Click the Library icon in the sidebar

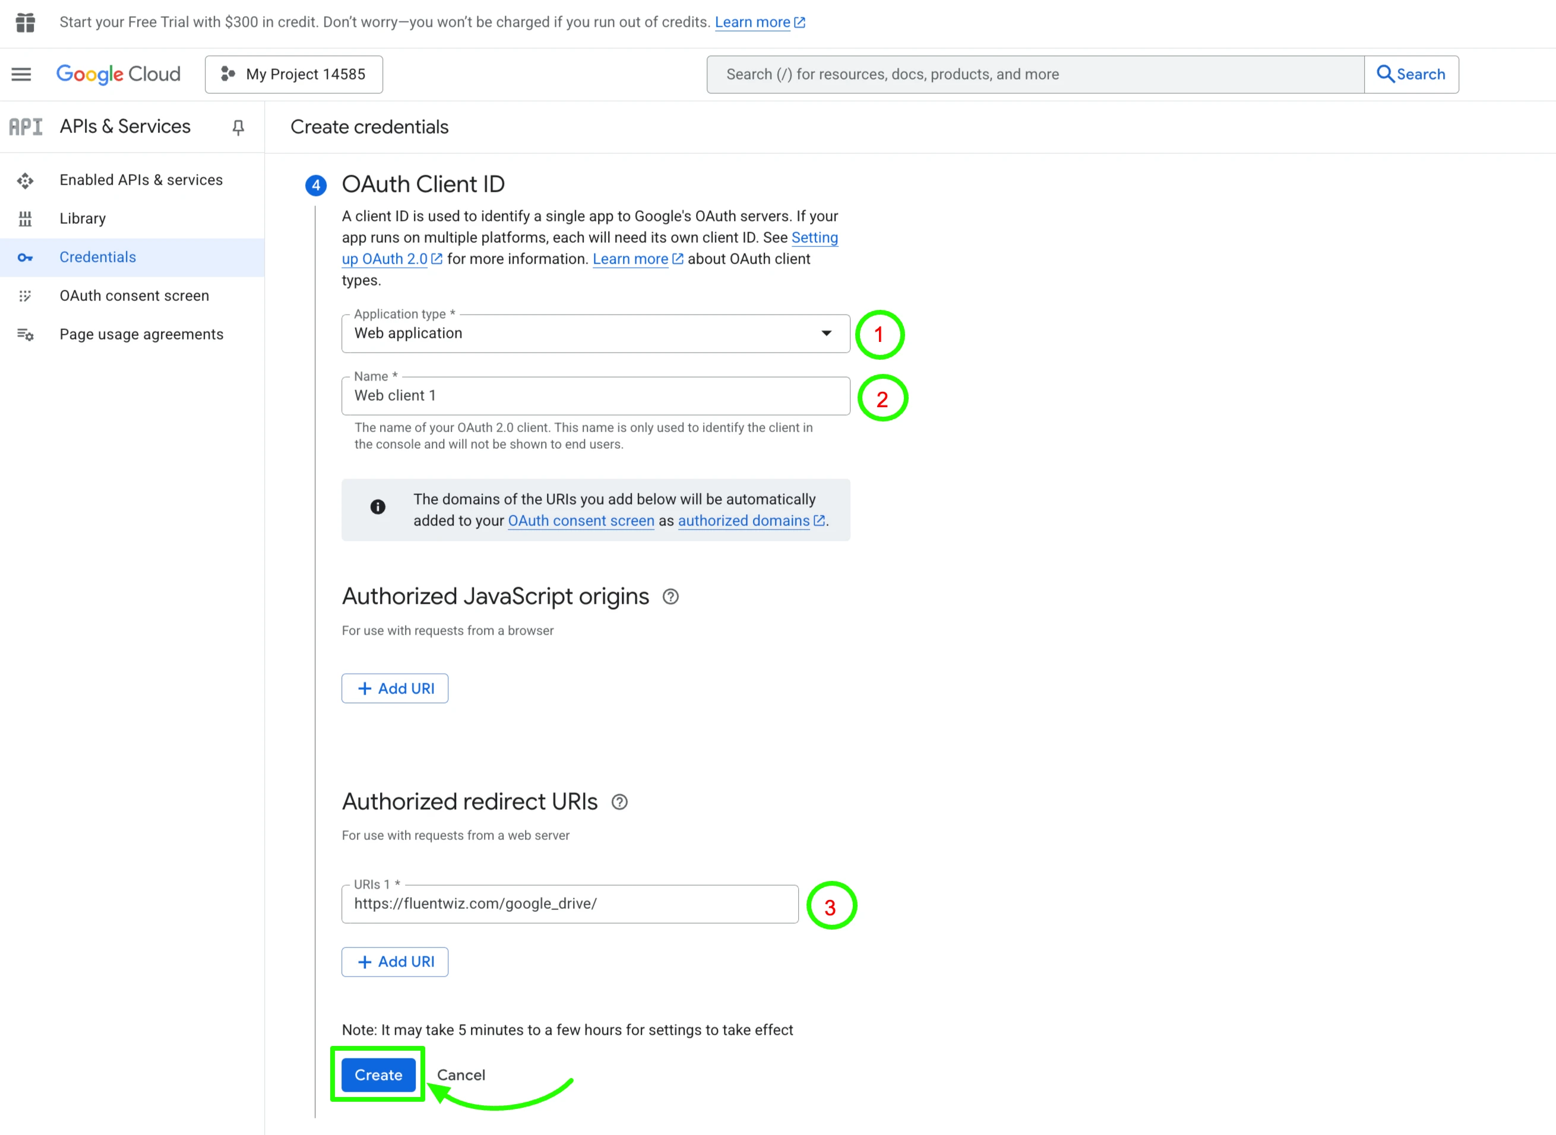coord(26,218)
